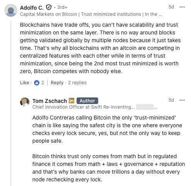Click the verified shield badge beside Adolfo C.
This screenshot has height=186, width=191.
point(49,7)
